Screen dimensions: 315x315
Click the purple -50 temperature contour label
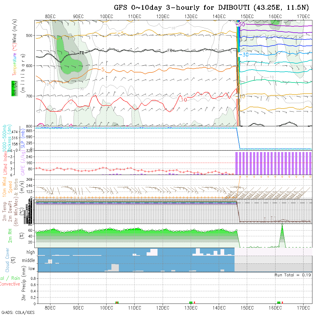(242, 25)
